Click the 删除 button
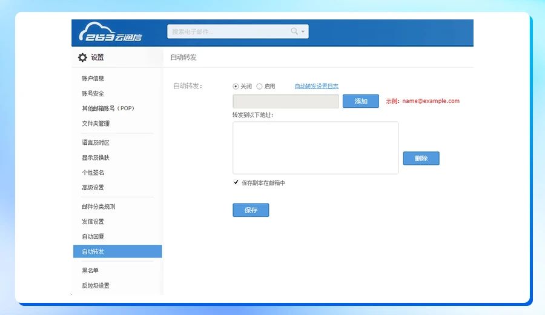This screenshot has width=545, height=315. (x=421, y=158)
